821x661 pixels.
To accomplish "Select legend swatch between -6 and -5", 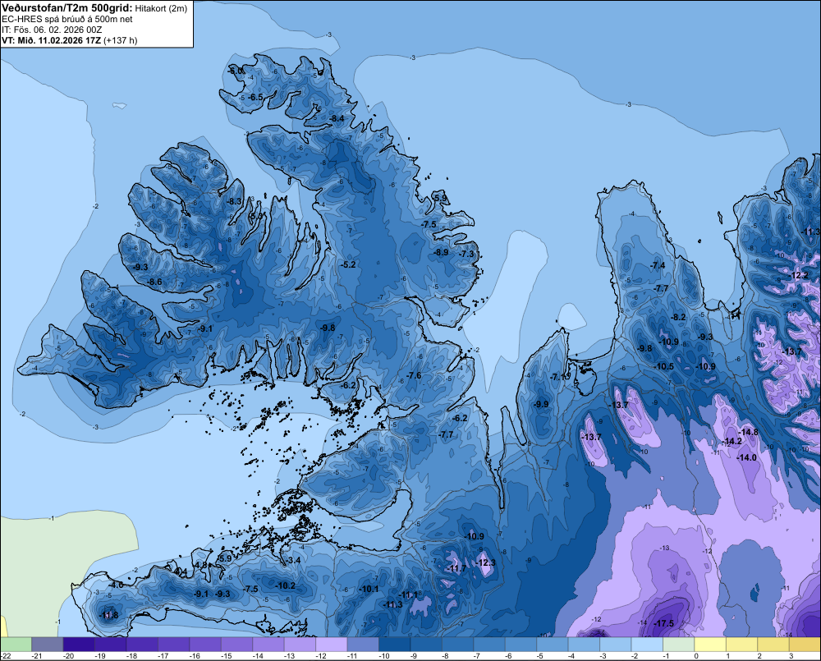I will coord(521,644).
